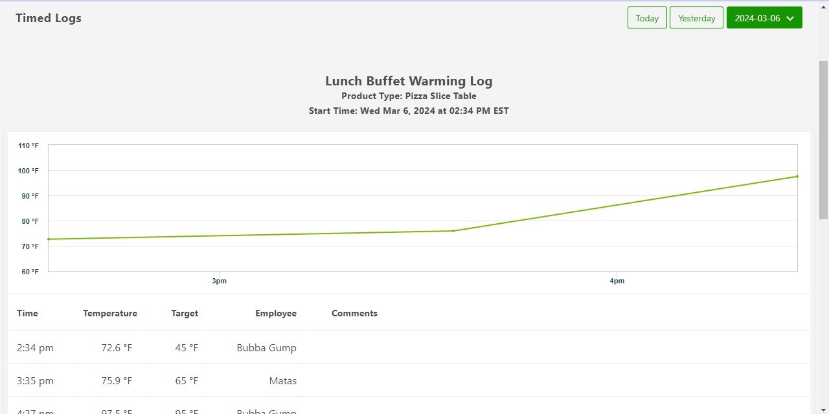Click employee name Matas
This screenshot has width=829, height=414.
(282, 381)
